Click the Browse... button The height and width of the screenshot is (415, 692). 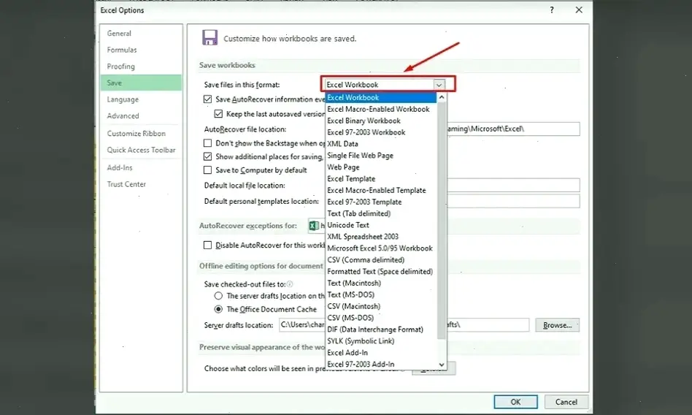pyautogui.click(x=558, y=325)
